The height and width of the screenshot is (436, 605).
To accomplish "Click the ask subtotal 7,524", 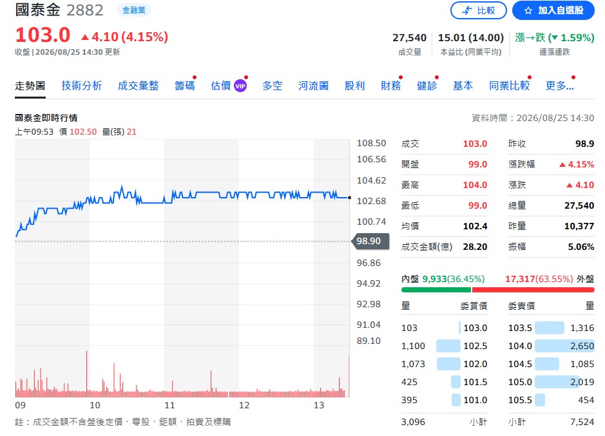I will point(582,422).
